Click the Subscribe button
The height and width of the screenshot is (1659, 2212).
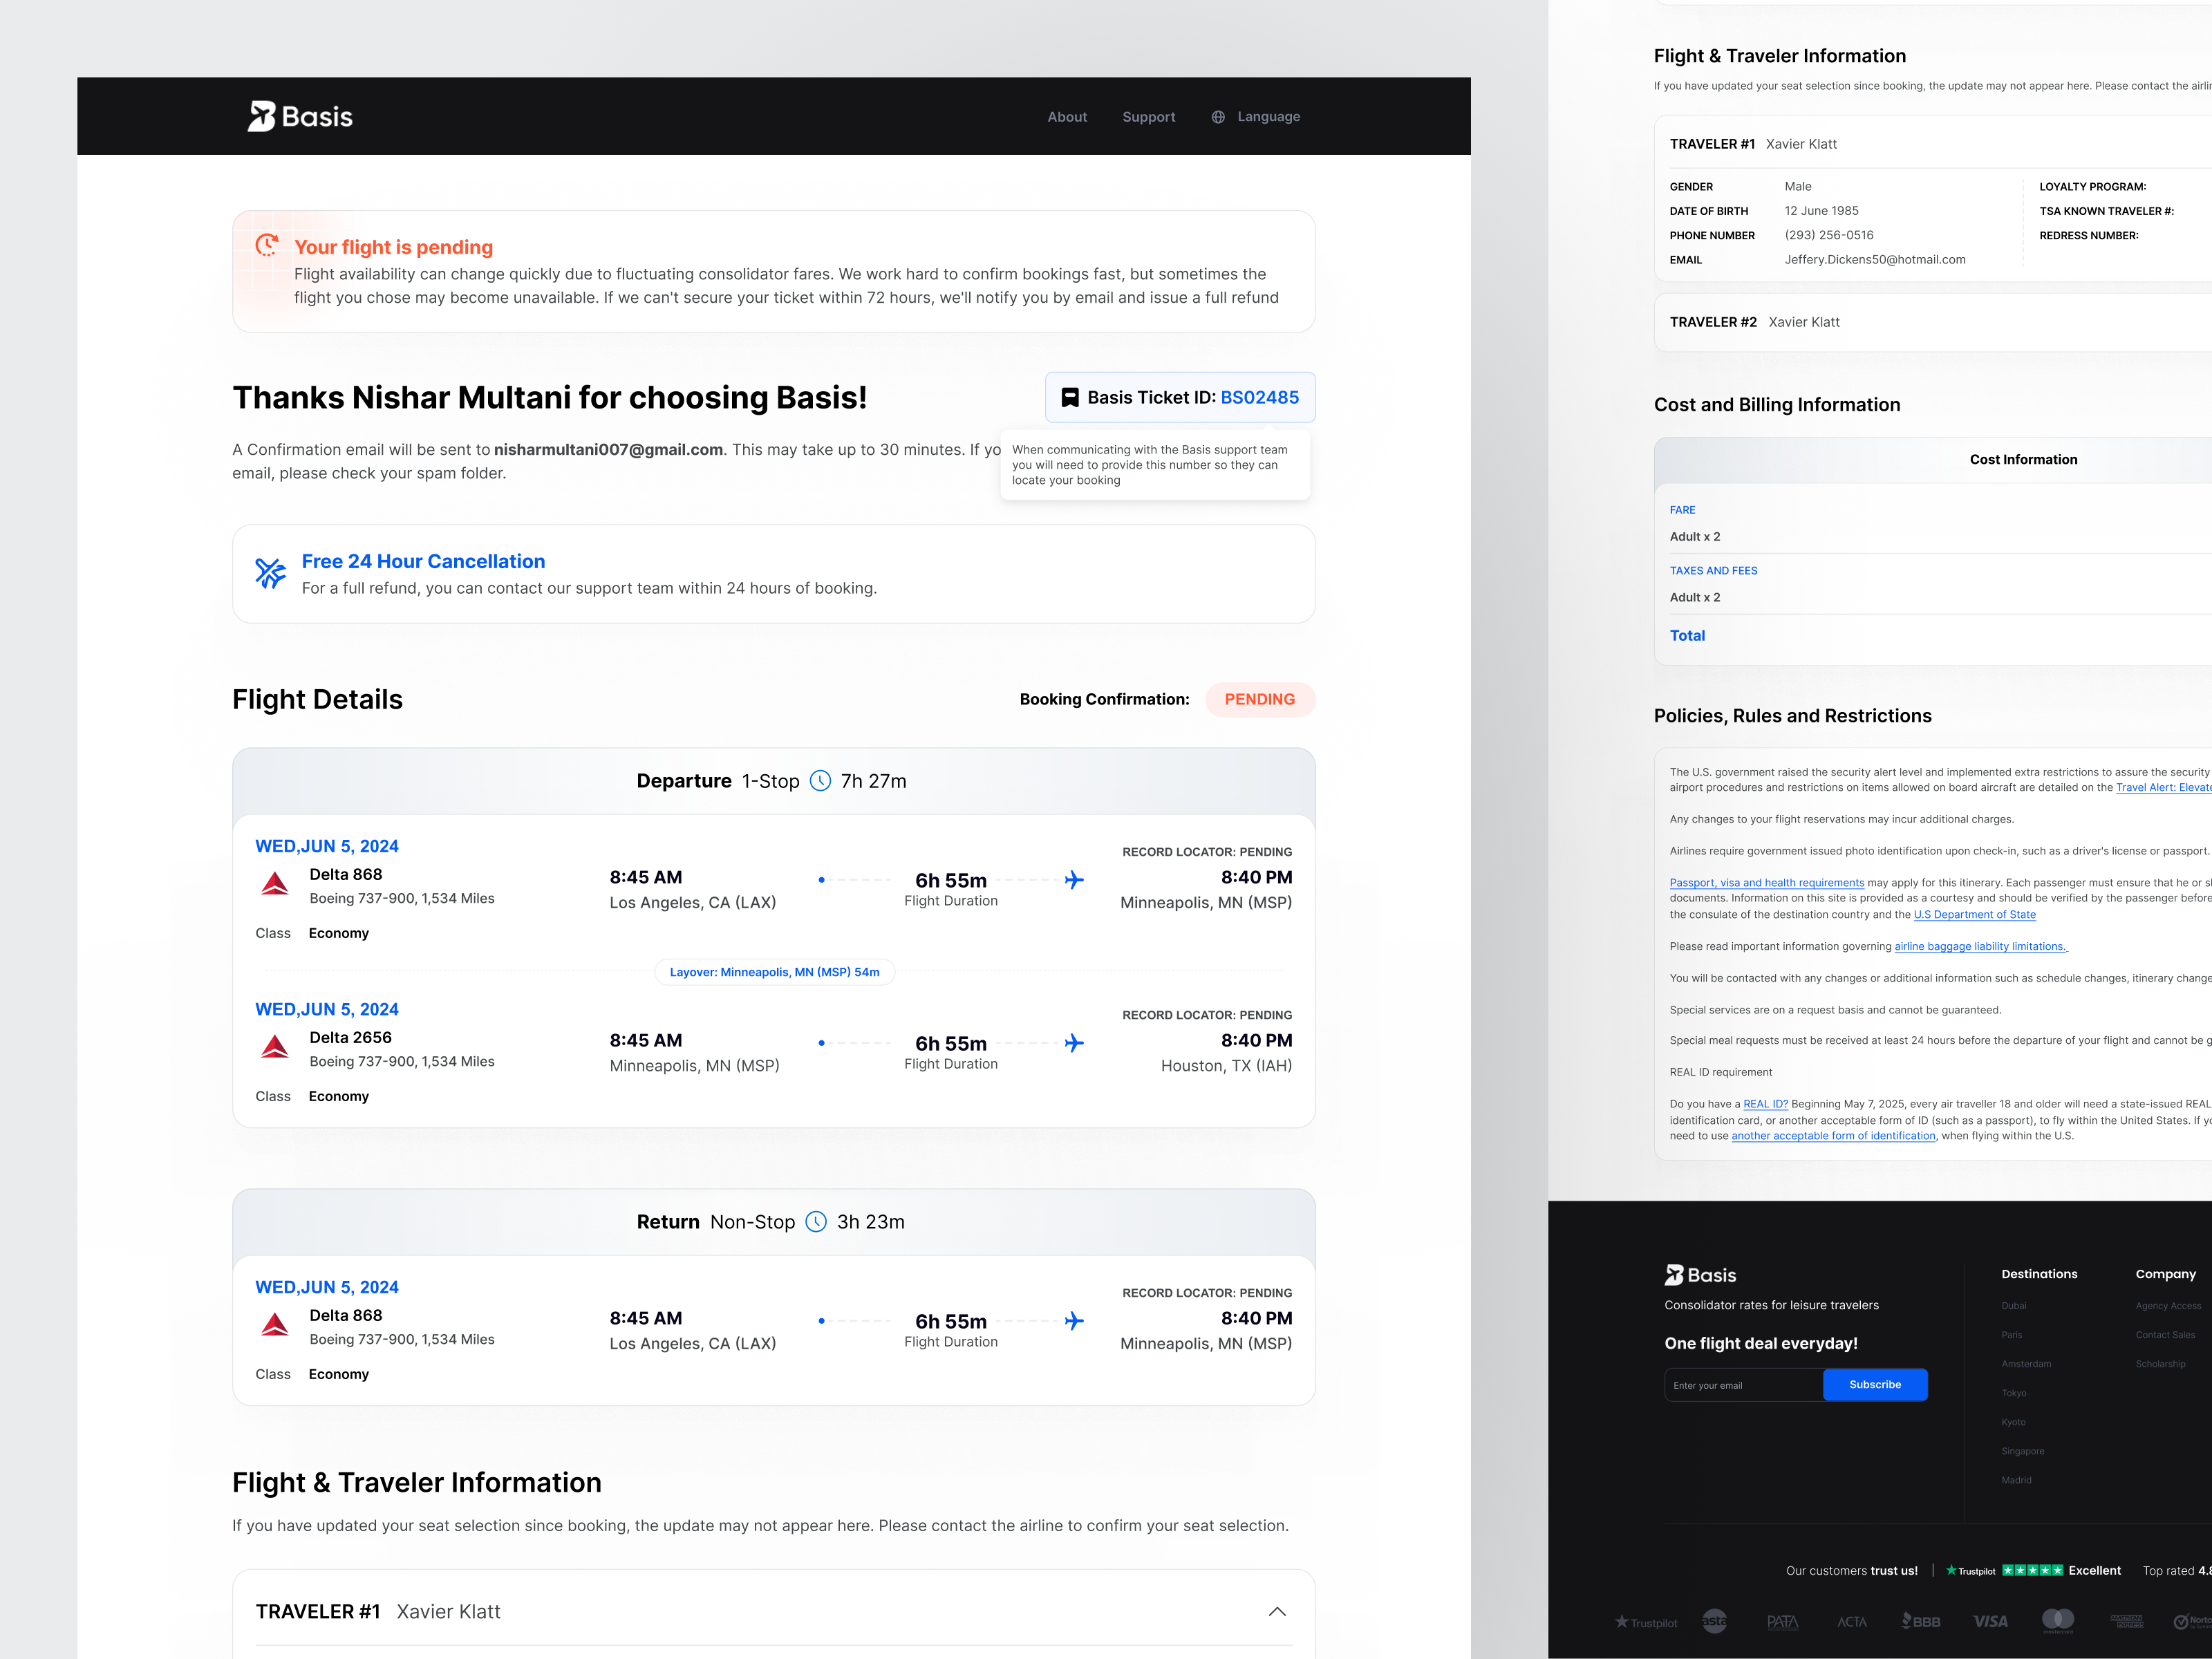(x=1875, y=1385)
